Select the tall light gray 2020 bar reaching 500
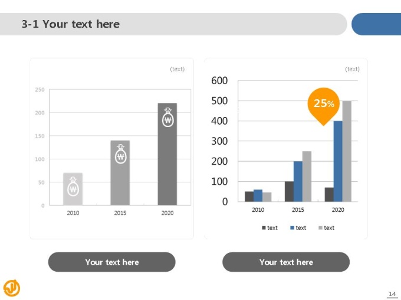The image size is (401, 300). point(347,151)
